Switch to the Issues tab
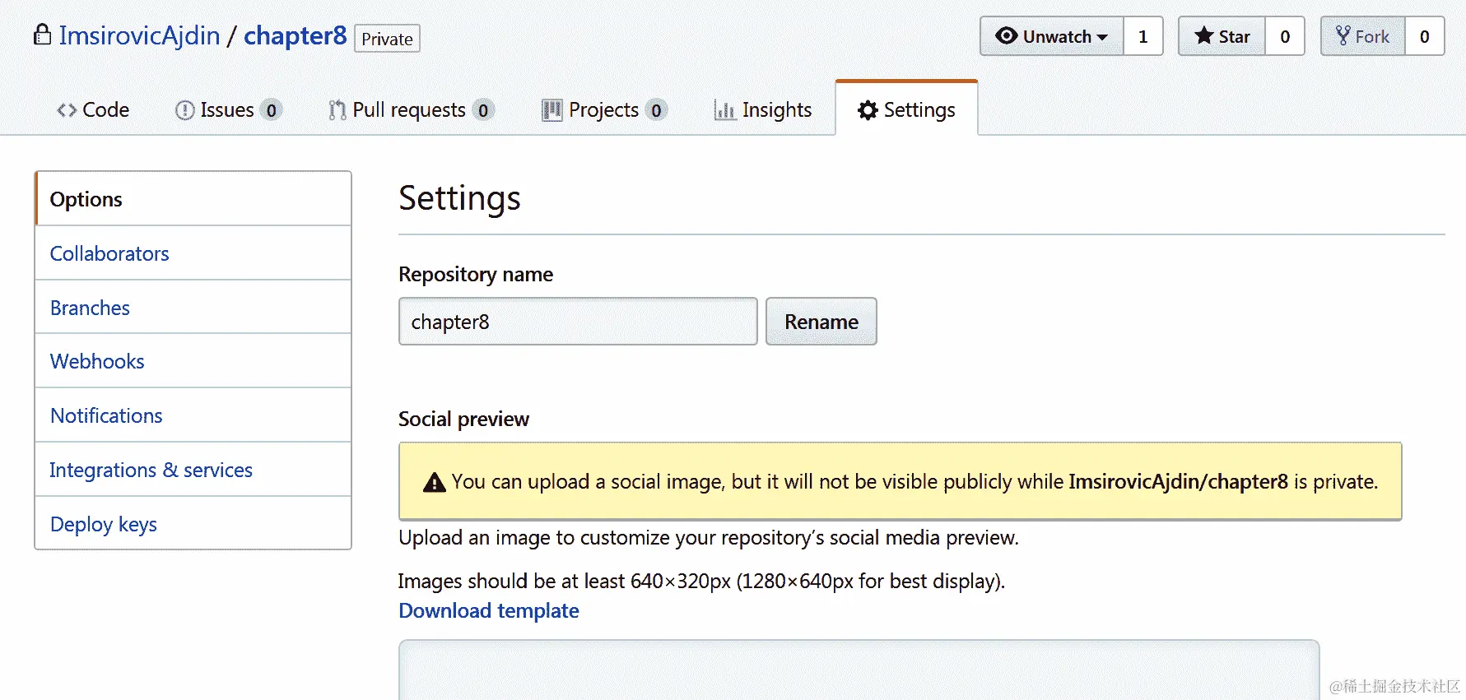 (x=228, y=110)
